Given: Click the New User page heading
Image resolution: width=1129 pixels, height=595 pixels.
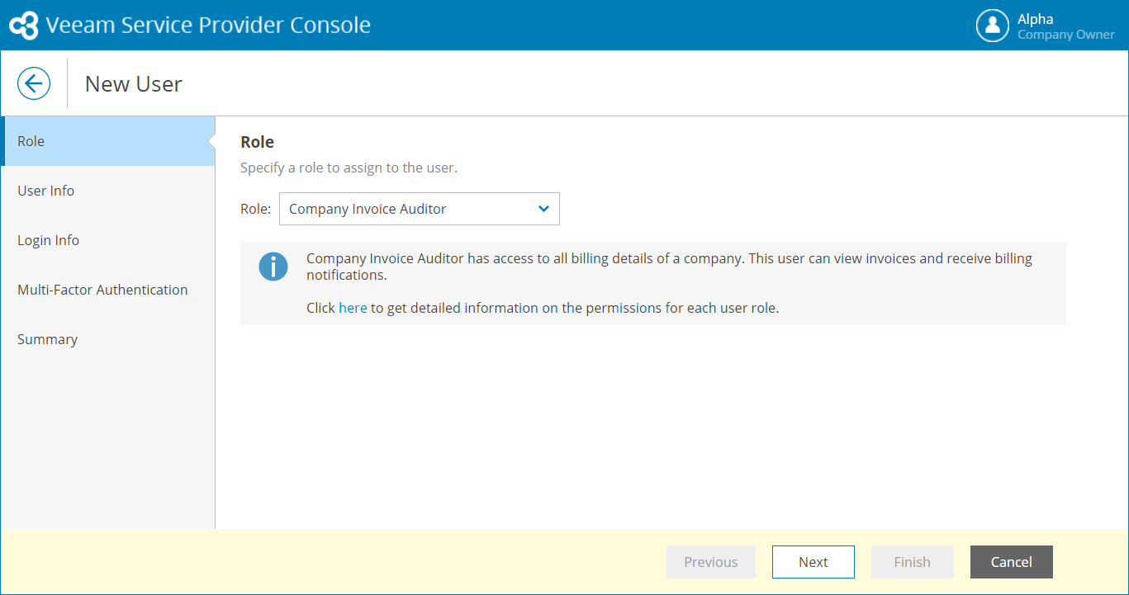Looking at the screenshot, I should coord(134,83).
